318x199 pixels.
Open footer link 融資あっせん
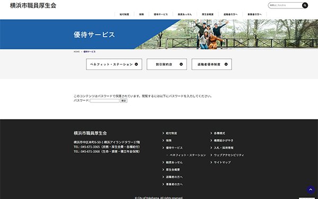(x=174, y=162)
